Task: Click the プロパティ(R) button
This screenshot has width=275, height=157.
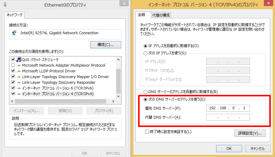Action: point(104,111)
